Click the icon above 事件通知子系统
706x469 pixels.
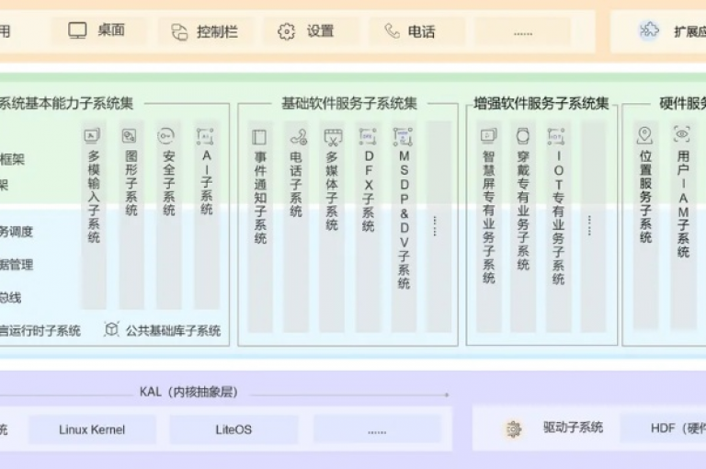[x=259, y=137]
